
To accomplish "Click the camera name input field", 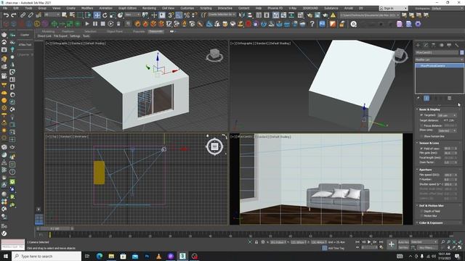I will (x=437, y=52).
